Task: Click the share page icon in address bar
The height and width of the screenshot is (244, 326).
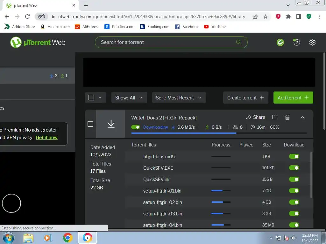Action: point(255,17)
